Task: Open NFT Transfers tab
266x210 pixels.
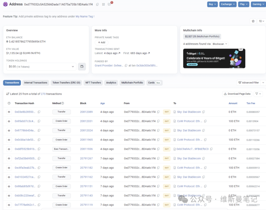Action: [x=93, y=83]
